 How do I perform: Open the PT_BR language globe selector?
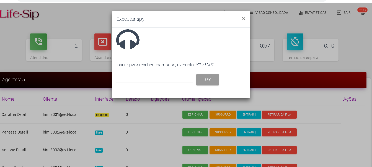point(362,12)
